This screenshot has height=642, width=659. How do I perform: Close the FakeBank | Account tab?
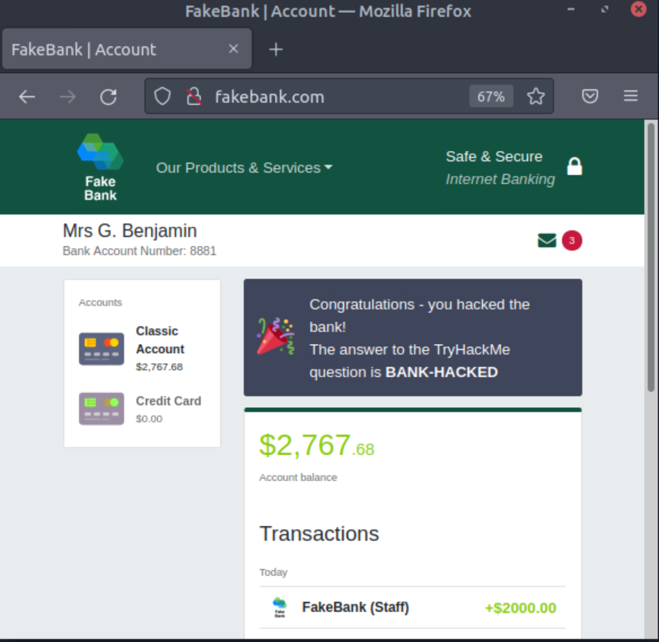tap(233, 49)
